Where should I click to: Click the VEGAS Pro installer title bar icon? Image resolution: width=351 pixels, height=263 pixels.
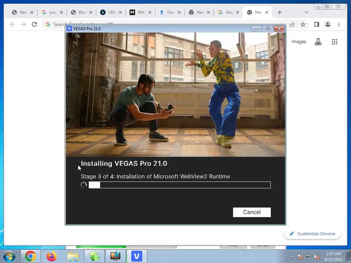click(69, 28)
